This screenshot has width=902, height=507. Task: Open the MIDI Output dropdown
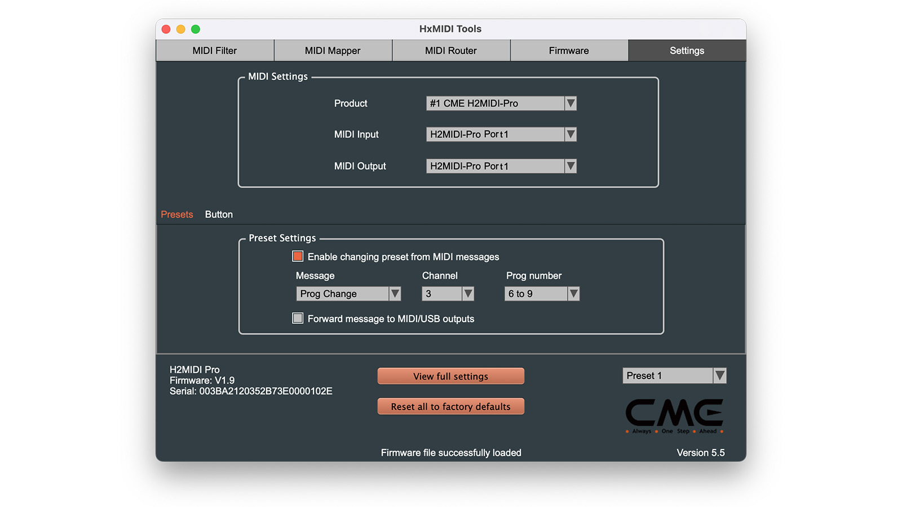click(x=501, y=166)
